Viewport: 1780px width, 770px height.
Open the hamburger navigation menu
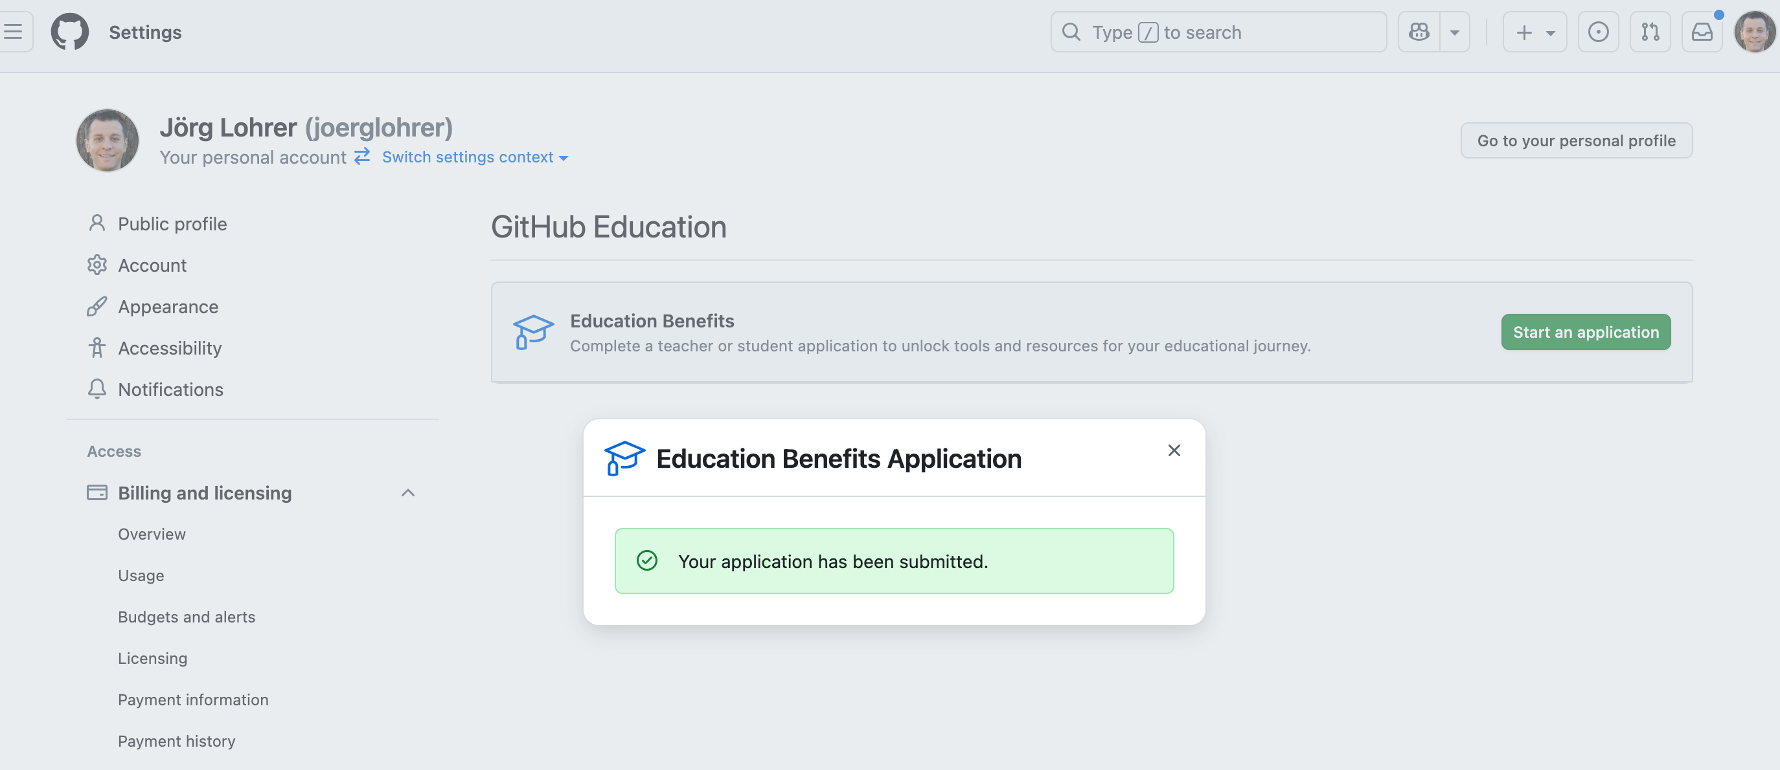coord(13,32)
